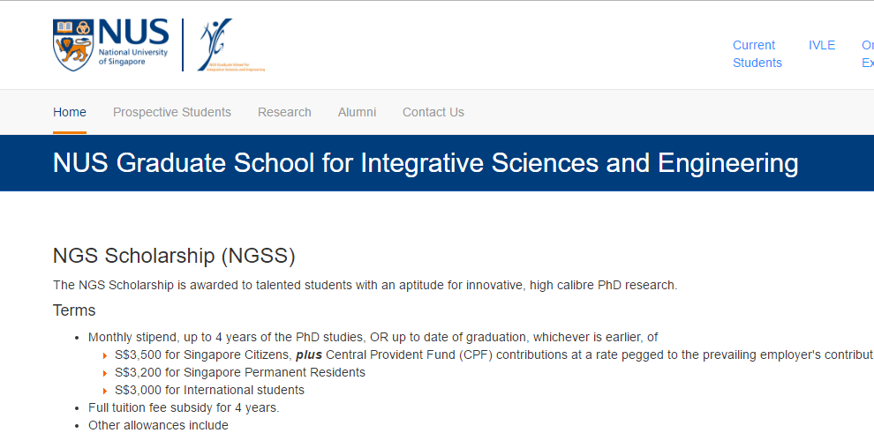
Task: Open the Current Students link
Action: (757, 54)
